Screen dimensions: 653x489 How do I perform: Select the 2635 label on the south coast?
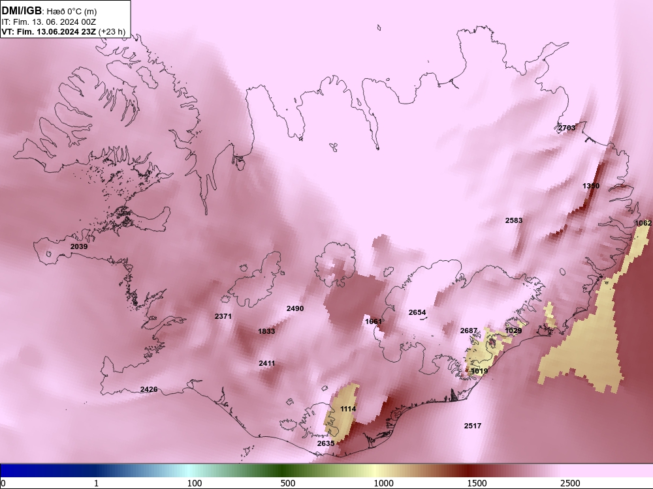326,443
